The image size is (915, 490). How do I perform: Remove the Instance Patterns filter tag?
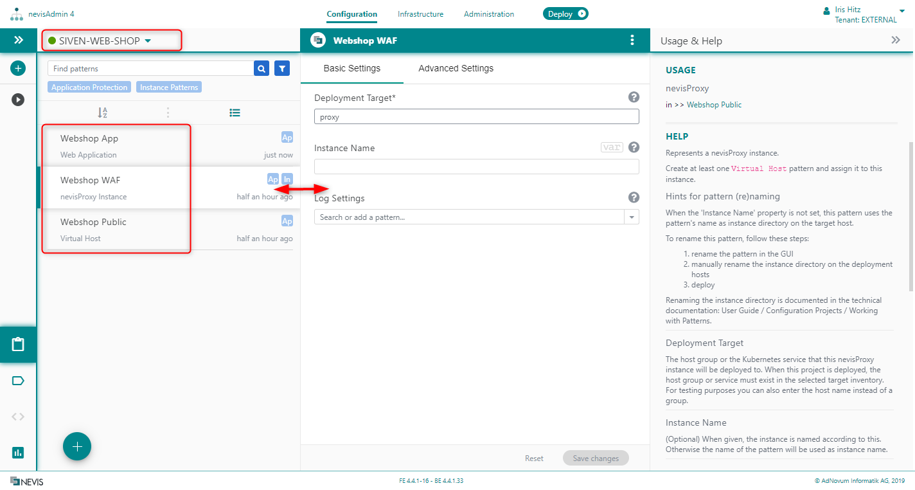pyautogui.click(x=169, y=87)
